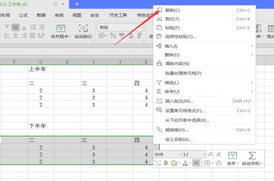Select the 上半年 cell

[x=41, y=69]
